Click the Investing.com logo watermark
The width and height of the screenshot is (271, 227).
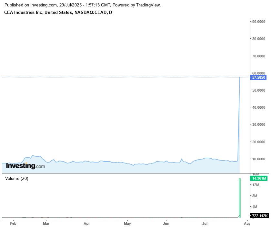(25, 166)
